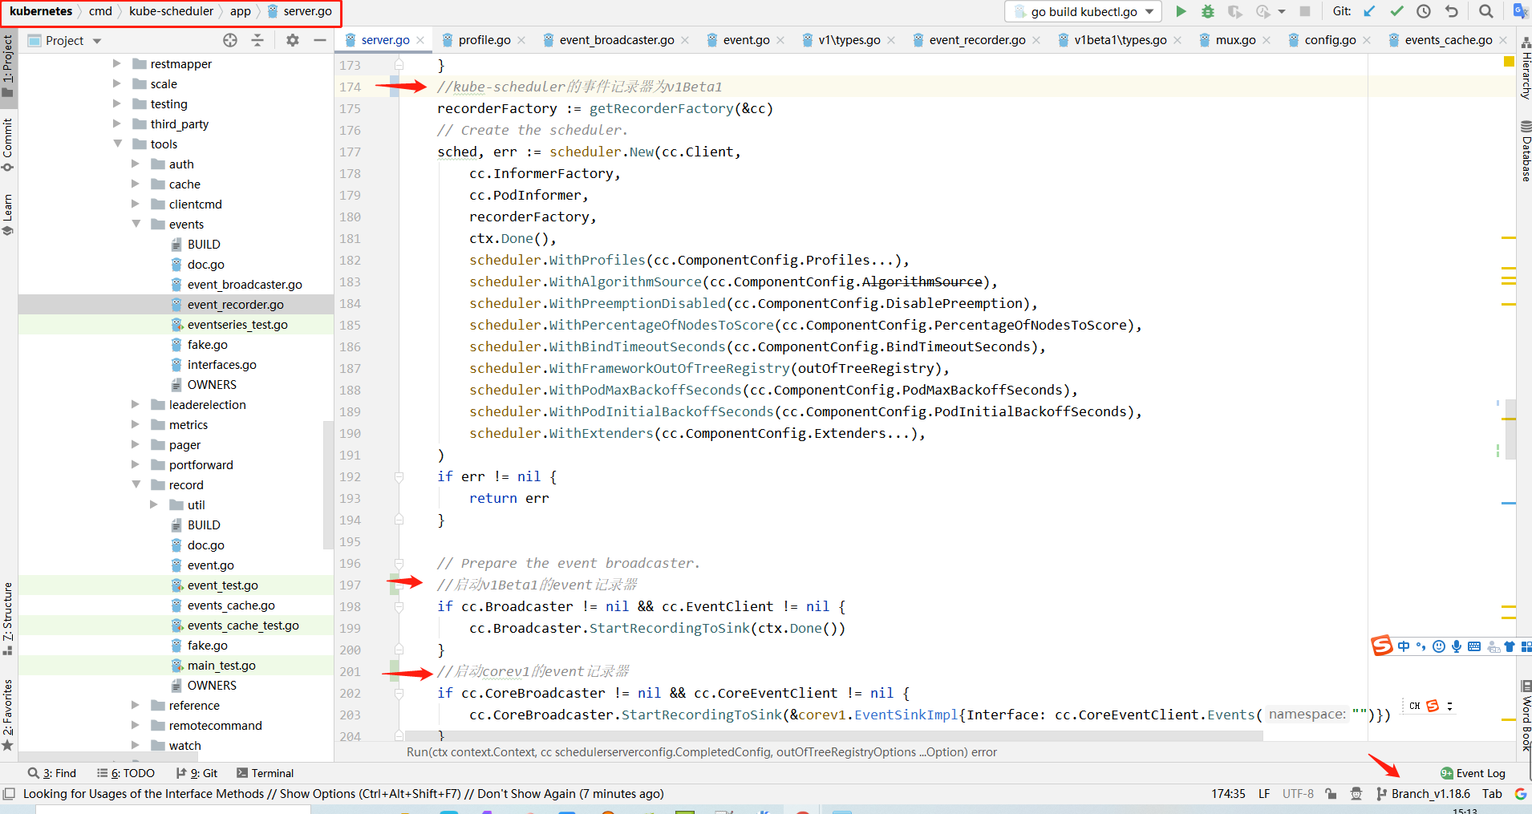Expand the clientcmd folder
Screen dimensions: 1532x814
[x=136, y=204]
